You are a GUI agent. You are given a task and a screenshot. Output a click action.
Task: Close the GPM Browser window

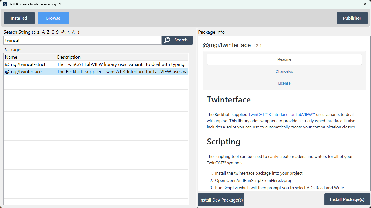point(365,4)
